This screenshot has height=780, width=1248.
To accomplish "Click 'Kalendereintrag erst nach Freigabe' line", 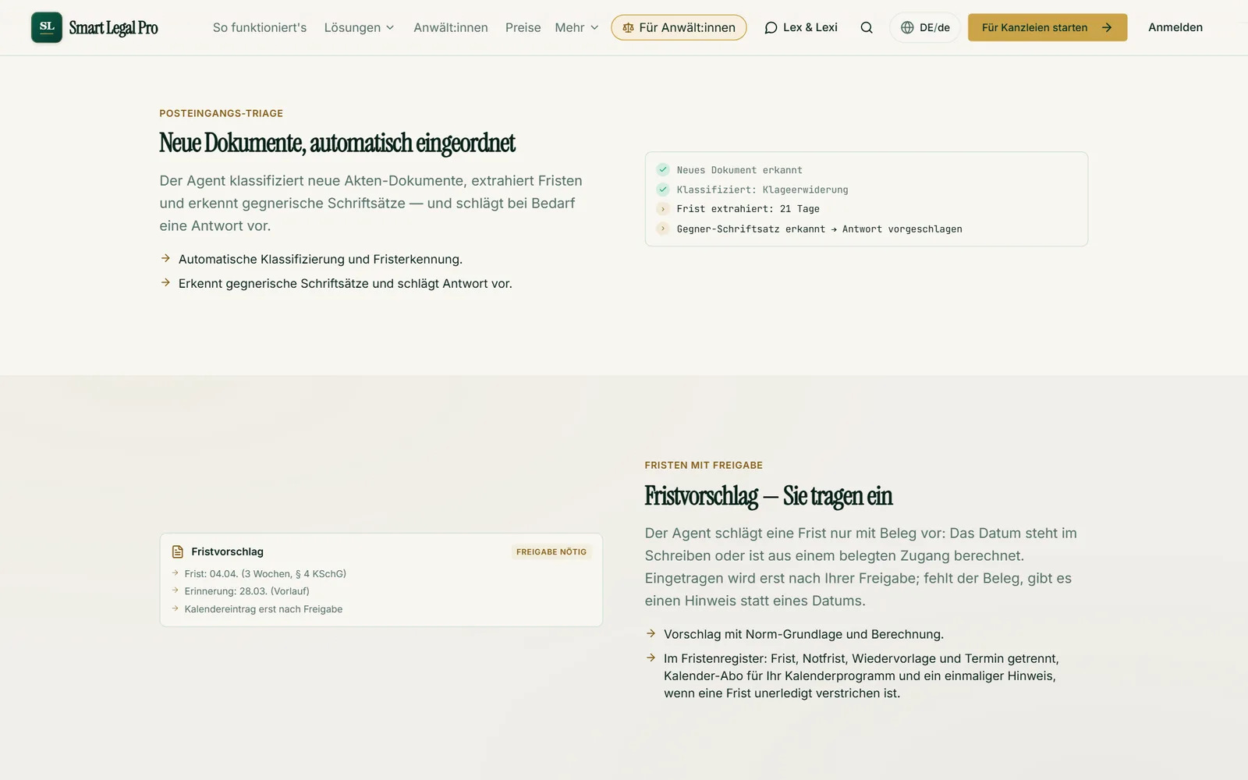I will [264, 609].
